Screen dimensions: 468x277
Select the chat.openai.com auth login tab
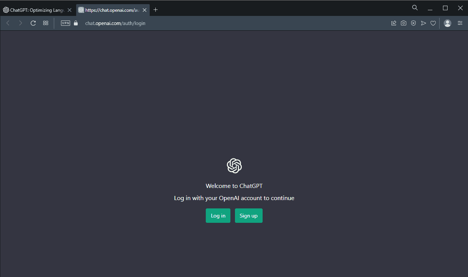(112, 10)
